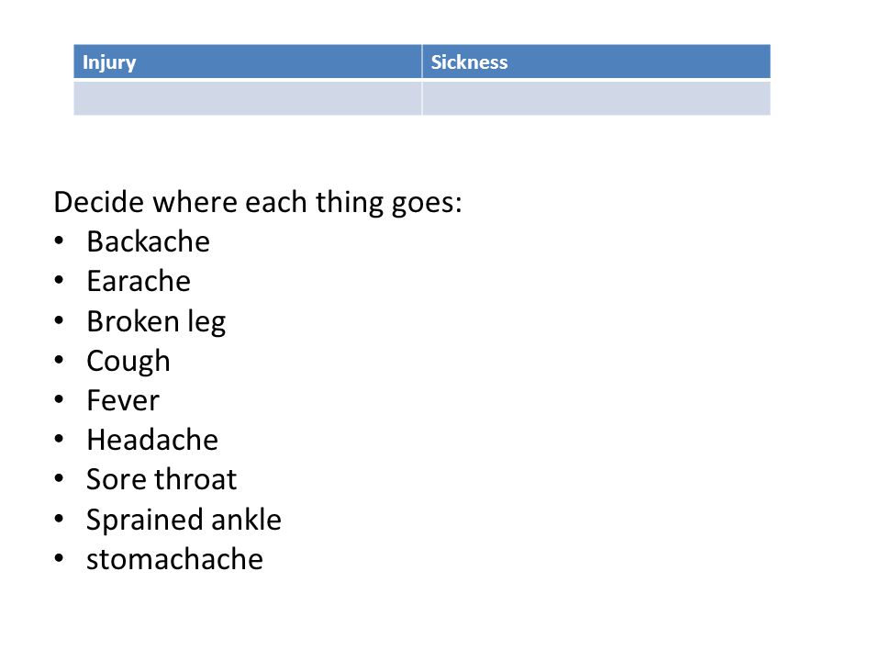Click the bullet before Cough
Image resolution: width=881 pixels, height=661 pixels.
[x=59, y=360]
